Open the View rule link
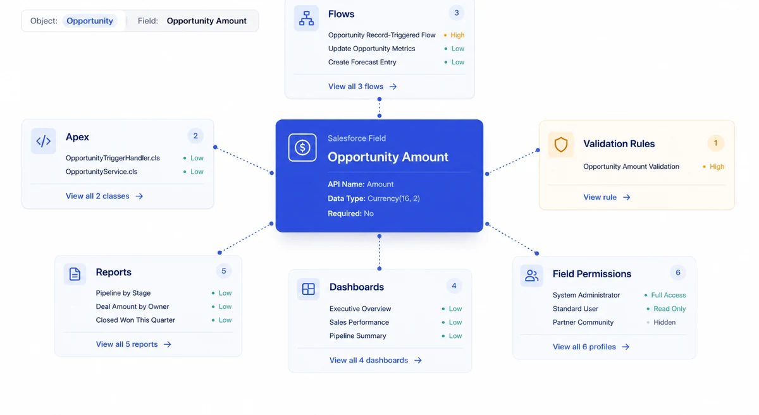 point(607,197)
